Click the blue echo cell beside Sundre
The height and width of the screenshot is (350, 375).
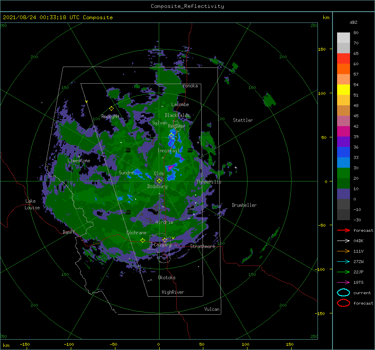click(x=139, y=172)
